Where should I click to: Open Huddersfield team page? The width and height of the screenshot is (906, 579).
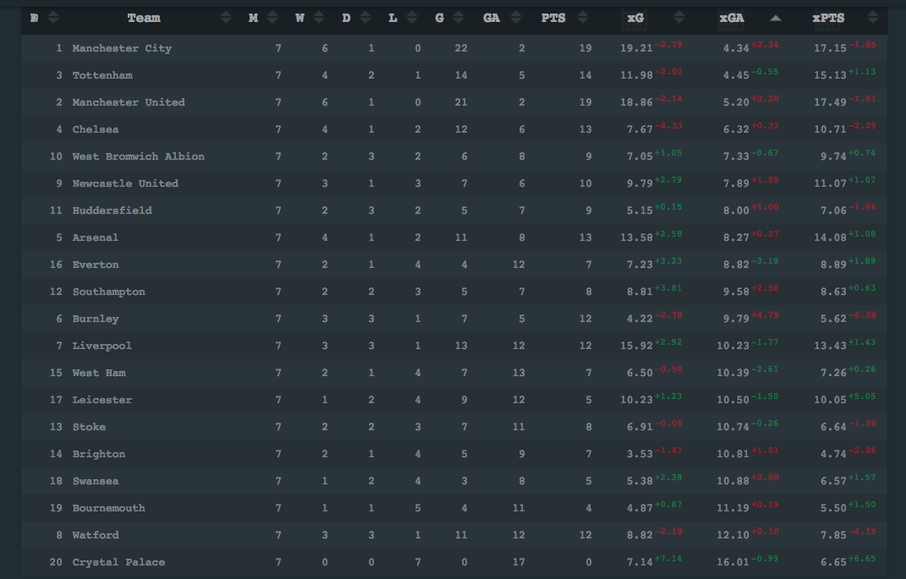coord(113,210)
